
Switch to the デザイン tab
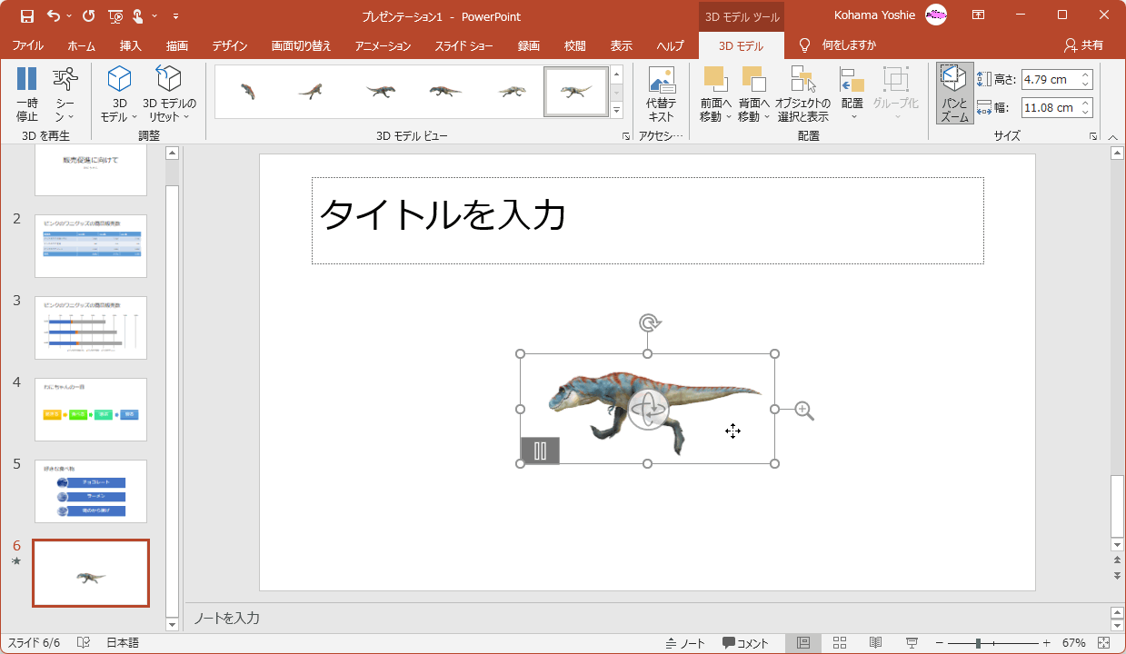(x=230, y=45)
